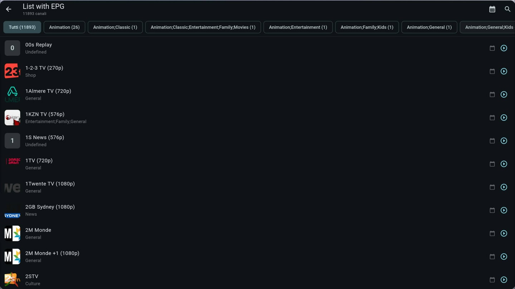Play the 1-2-3 TV (270p) channel
Viewport: 515px width, 289px height.
[504, 71]
